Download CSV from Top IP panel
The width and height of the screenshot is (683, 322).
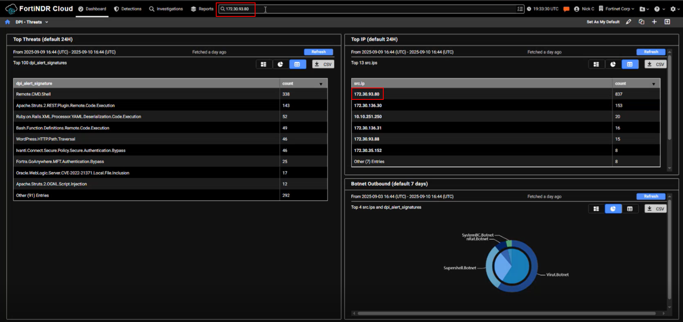[656, 64]
